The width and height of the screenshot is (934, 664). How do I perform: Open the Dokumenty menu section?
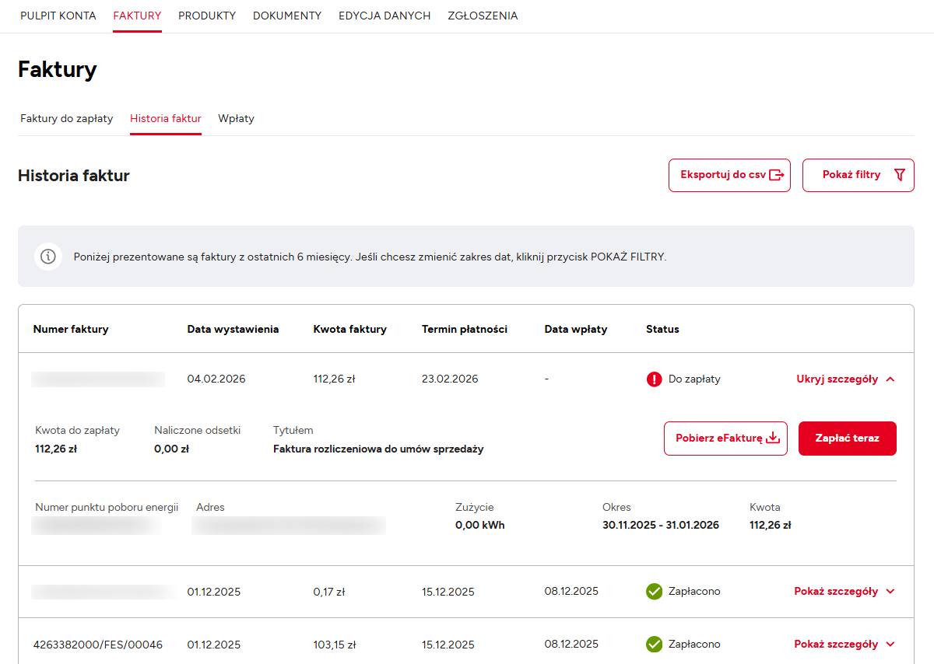click(287, 16)
